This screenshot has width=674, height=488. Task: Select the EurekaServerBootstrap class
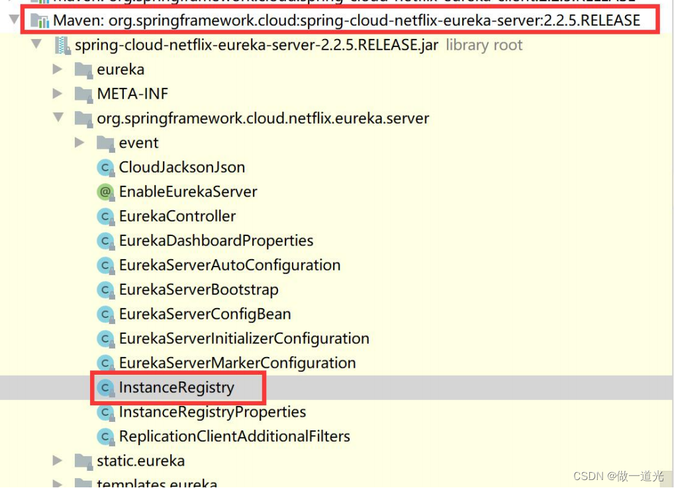tap(199, 290)
